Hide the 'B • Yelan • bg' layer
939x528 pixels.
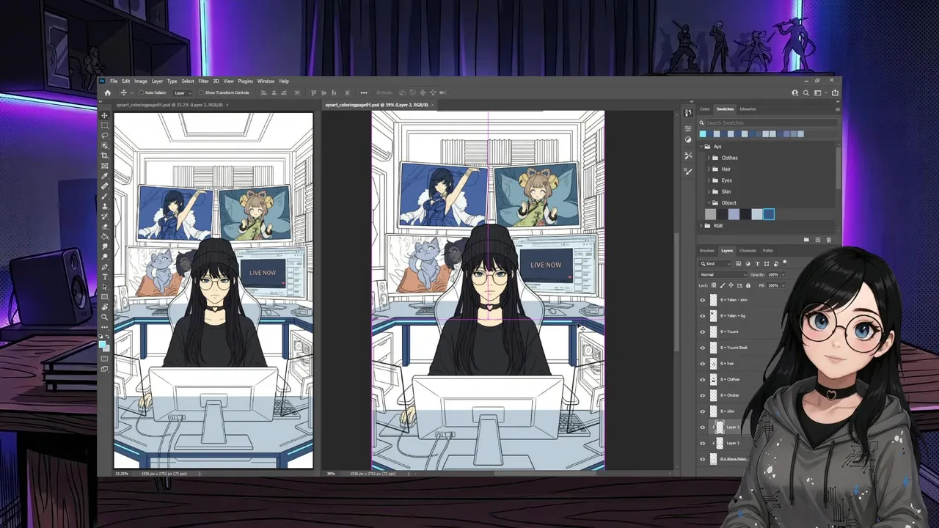click(702, 315)
